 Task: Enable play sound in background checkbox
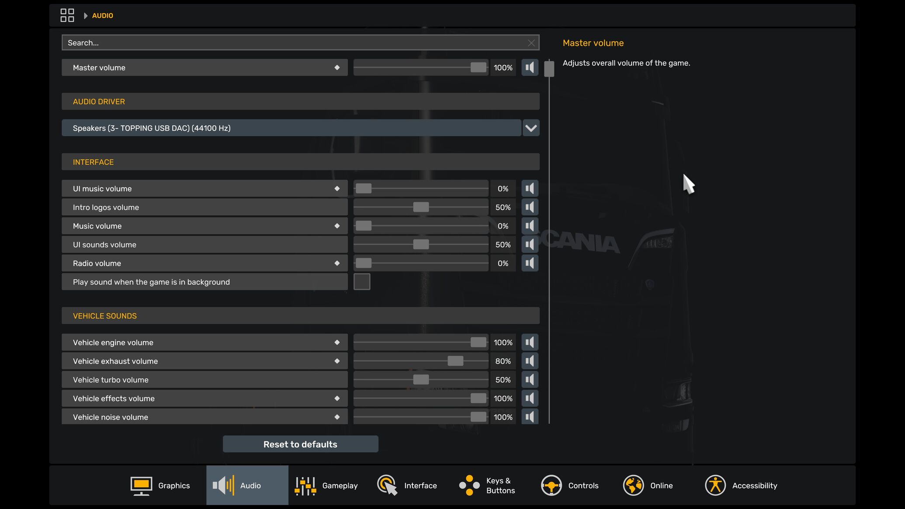pyautogui.click(x=362, y=282)
